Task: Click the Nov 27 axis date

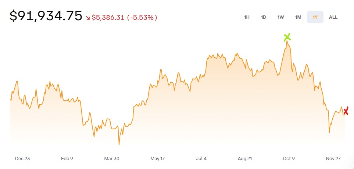Action: coord(333,159)
